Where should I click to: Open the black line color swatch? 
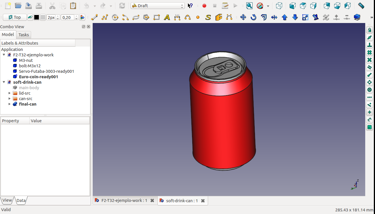(37, 18)
